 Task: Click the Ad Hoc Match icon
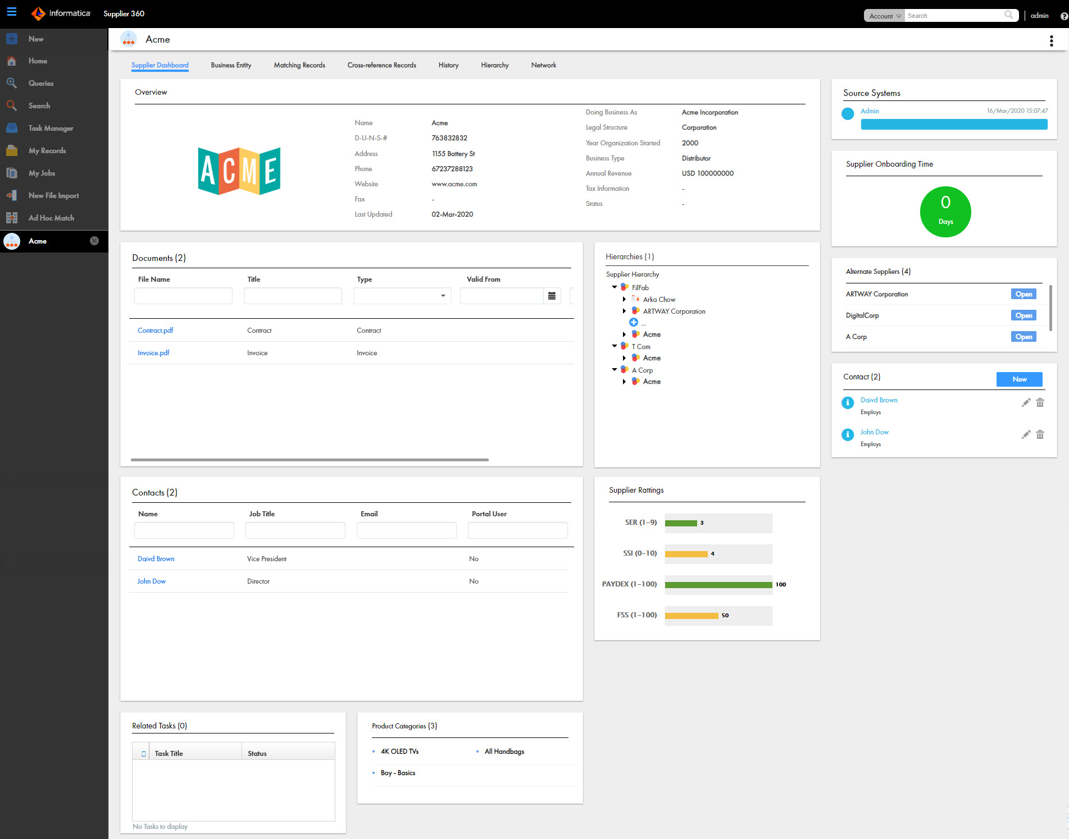12,218
